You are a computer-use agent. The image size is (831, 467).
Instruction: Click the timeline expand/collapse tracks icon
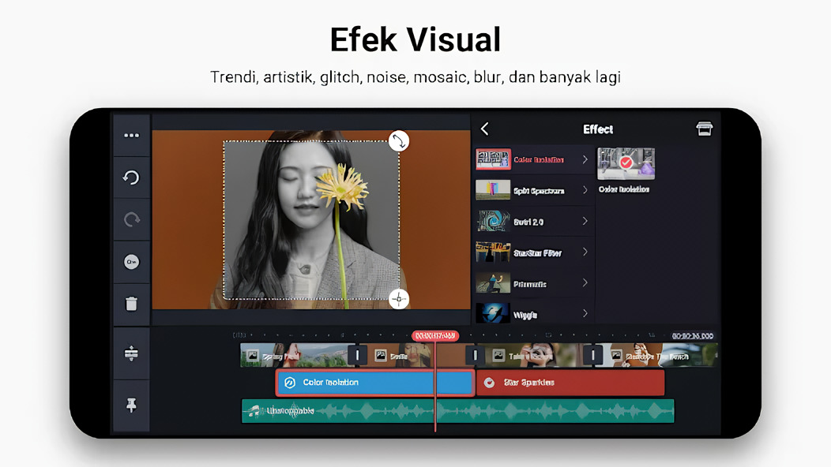pyautogui.click(x=131, y=353)
